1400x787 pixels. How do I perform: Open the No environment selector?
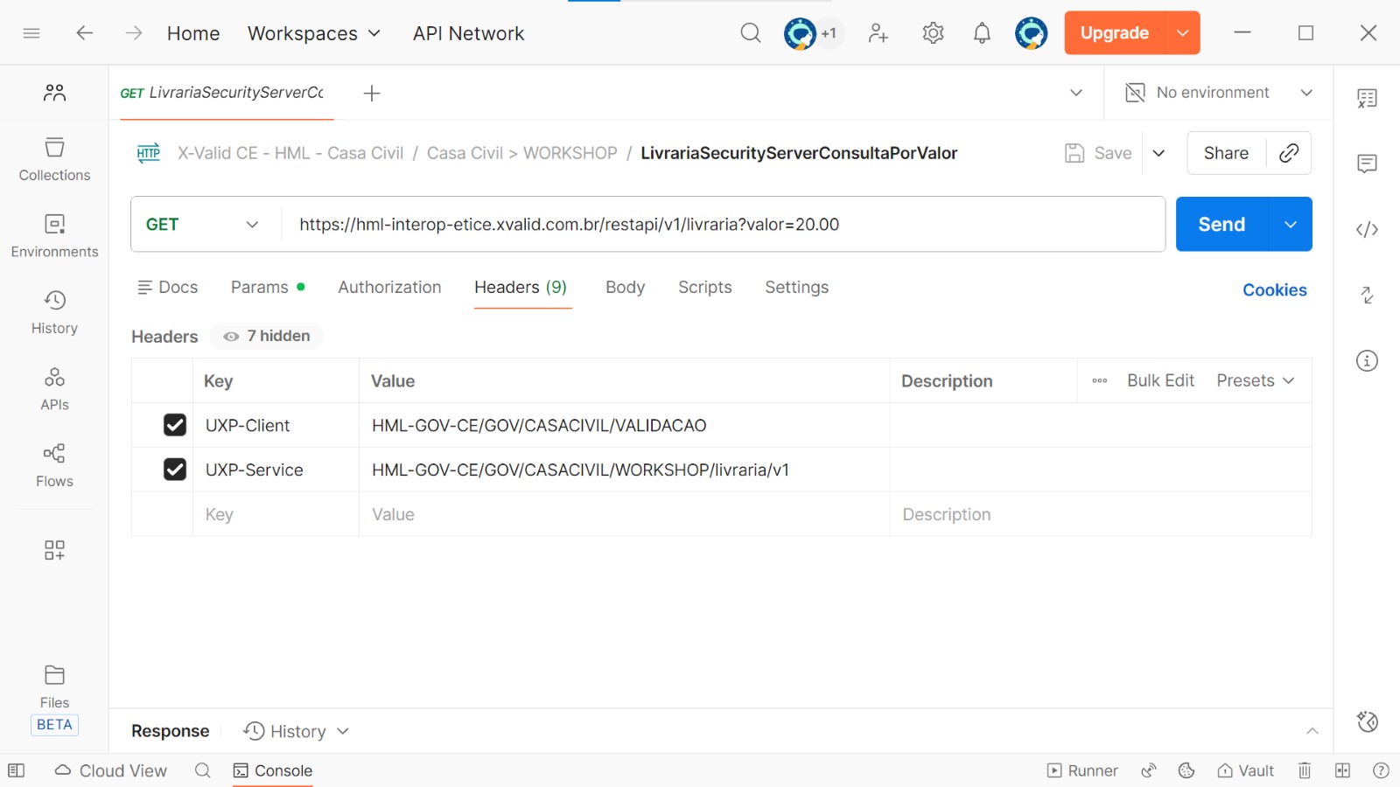(1218, 93)
